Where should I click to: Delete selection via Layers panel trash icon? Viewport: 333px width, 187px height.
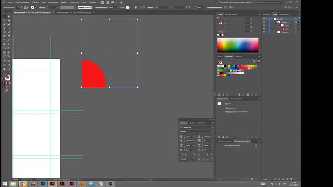tap(295, 179)
